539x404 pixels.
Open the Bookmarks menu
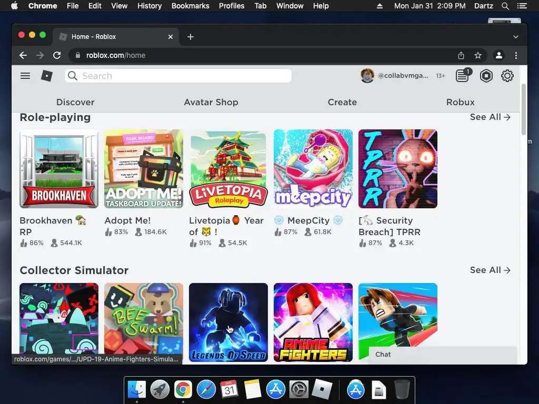(x=191, y=6)
